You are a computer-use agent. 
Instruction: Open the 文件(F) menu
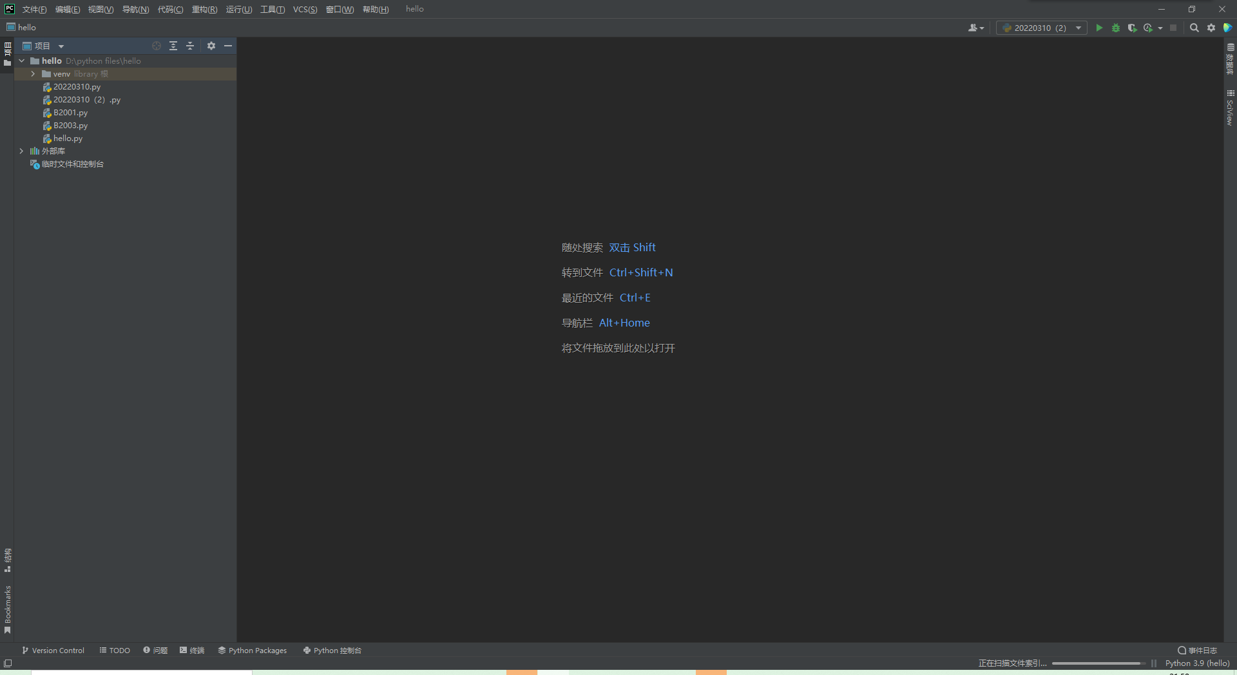click(34, 9)
